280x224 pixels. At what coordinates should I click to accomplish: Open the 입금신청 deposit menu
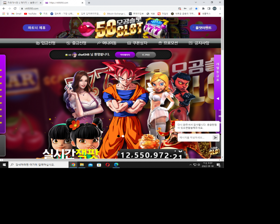point(46,43)
